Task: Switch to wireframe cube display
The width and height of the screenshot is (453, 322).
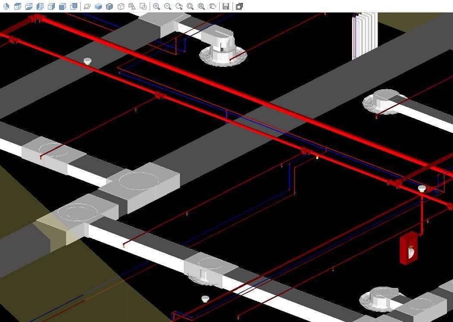Action: coord(121,6)
